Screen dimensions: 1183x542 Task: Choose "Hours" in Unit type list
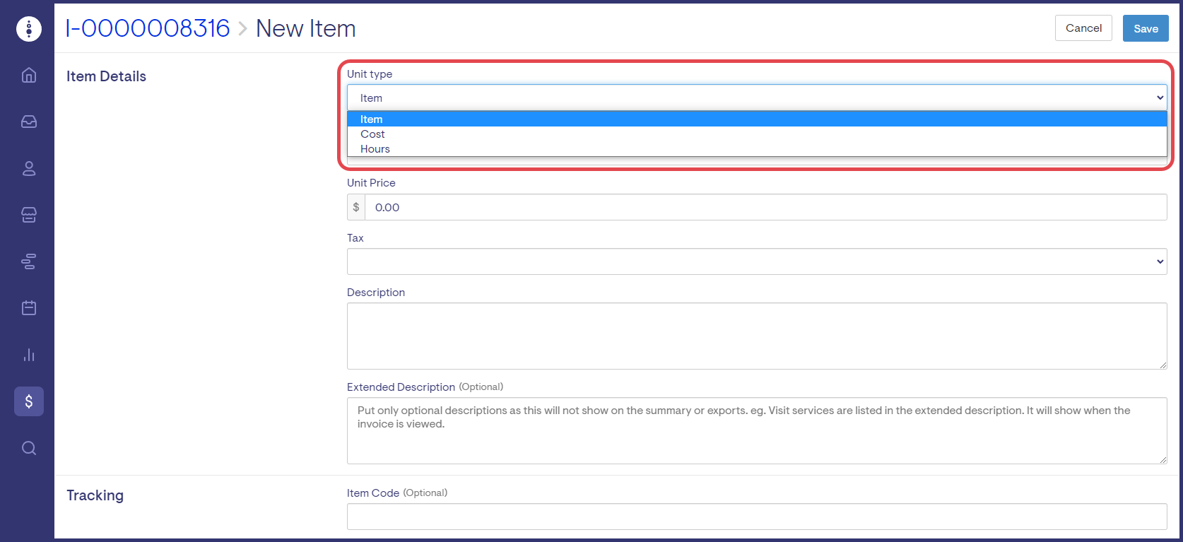(x=375, y=149)
